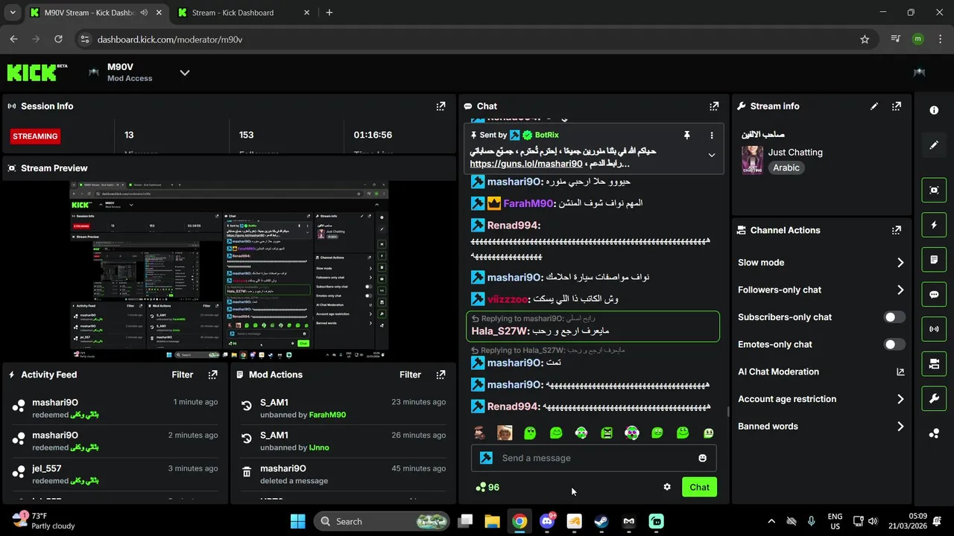Open the Windows taskbar Search box
This screenshot has height=536, width=954.
point(382,521)
